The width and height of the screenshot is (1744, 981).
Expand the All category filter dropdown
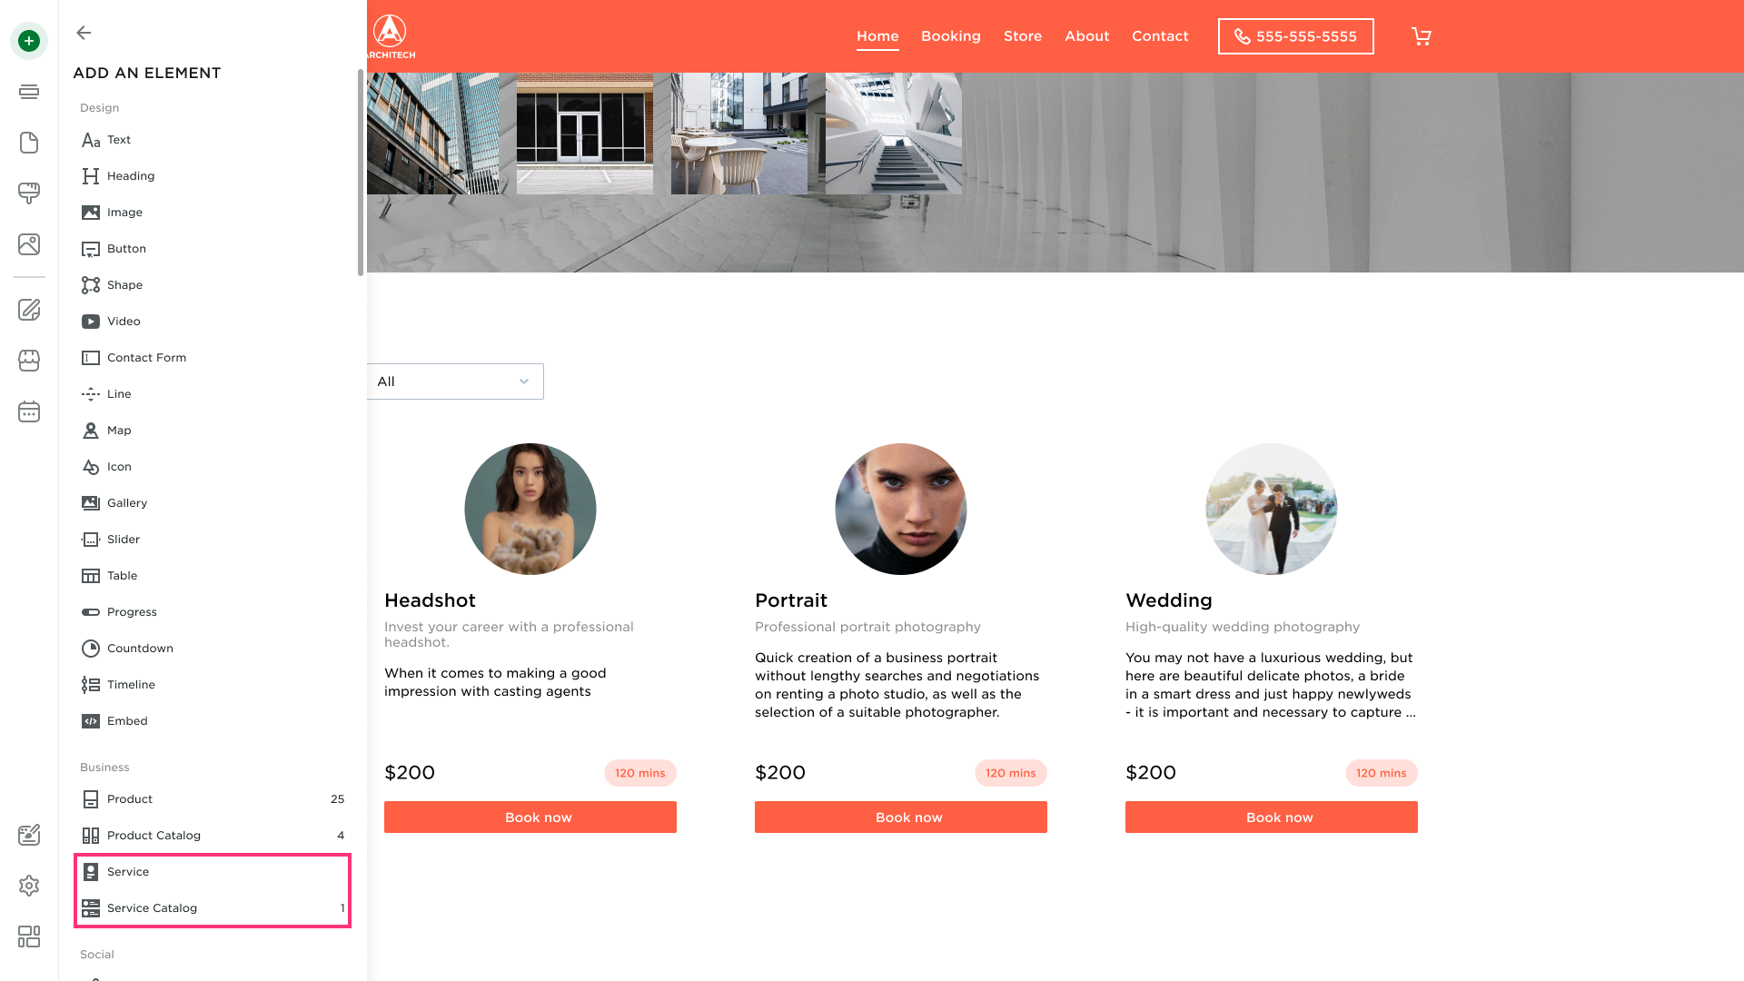coord(455,381)
